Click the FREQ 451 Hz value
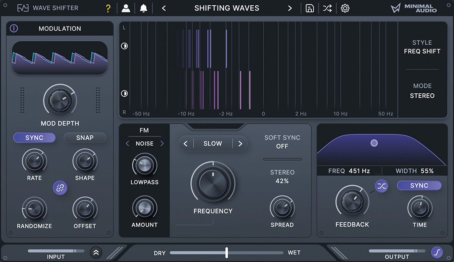454x262 pixels. click(359, 171)
